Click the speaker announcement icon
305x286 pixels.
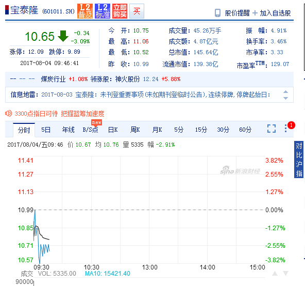click(8, 114)
